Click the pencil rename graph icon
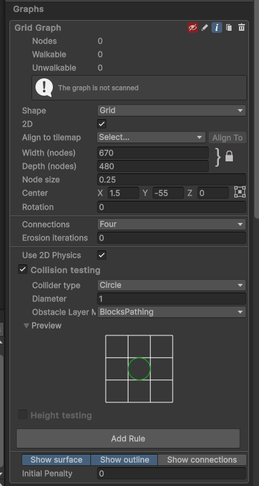The width and height of the screenshot is (259, 486). click(x=205, y=27)
